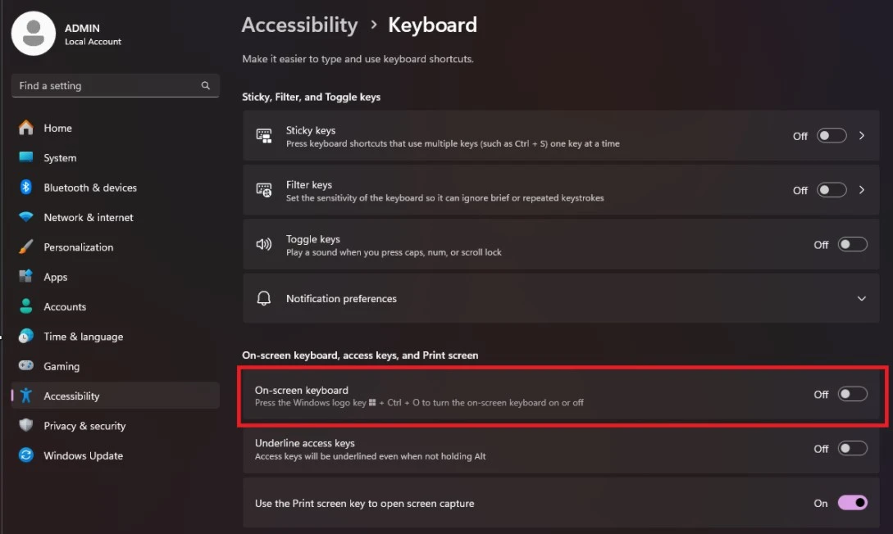
Task: Open Network & internet via Wi-Fi icon
Action: click(x=26, y=217)
